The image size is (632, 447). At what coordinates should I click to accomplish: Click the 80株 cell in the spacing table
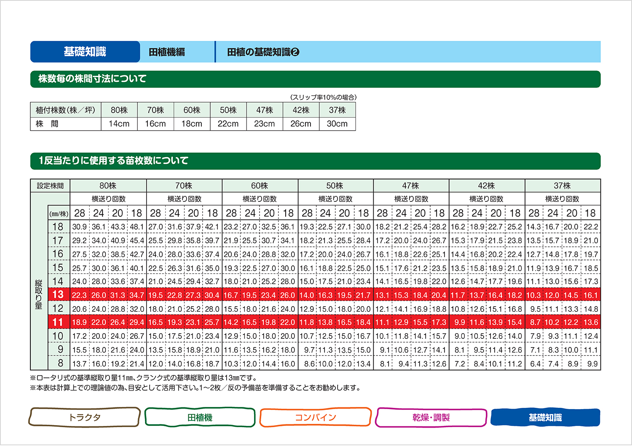pyautogui.click(x=119, y=110)
